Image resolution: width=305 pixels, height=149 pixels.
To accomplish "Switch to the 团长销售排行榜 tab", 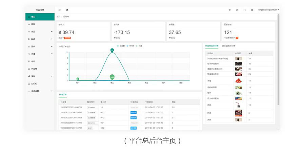I will [x=228, y=46].
